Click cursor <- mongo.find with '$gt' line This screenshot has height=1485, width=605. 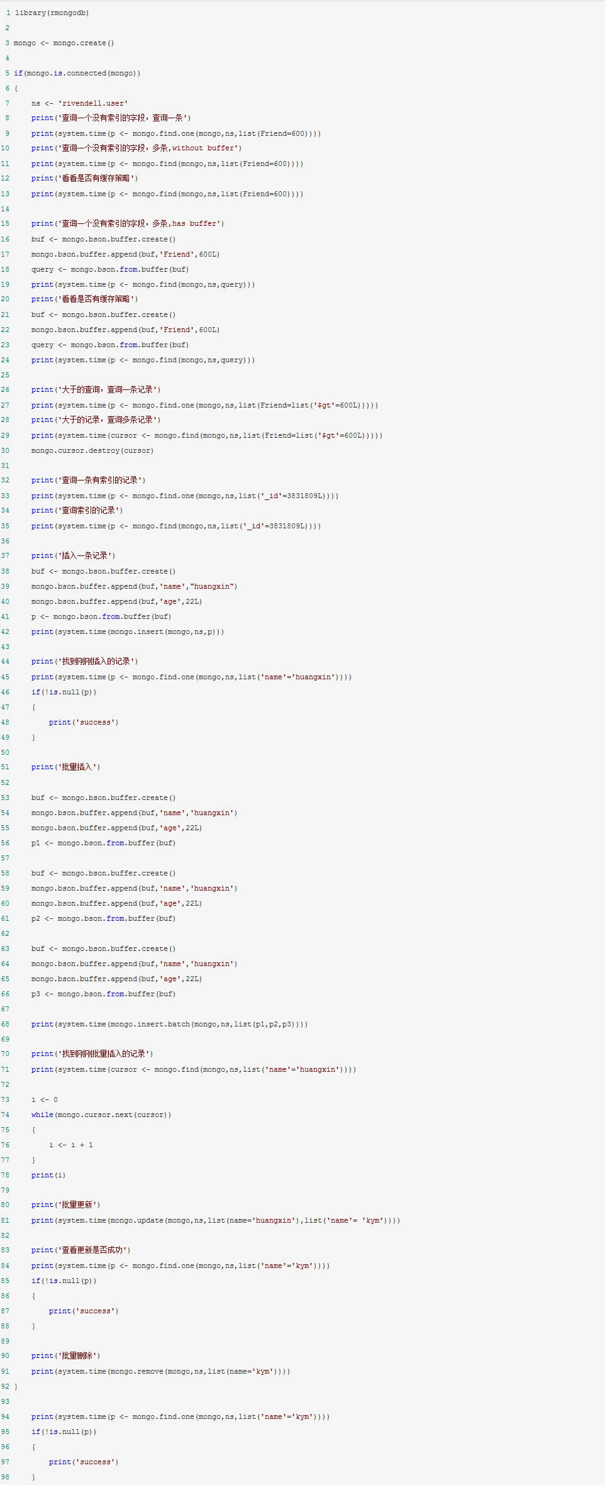click(207, 435)
